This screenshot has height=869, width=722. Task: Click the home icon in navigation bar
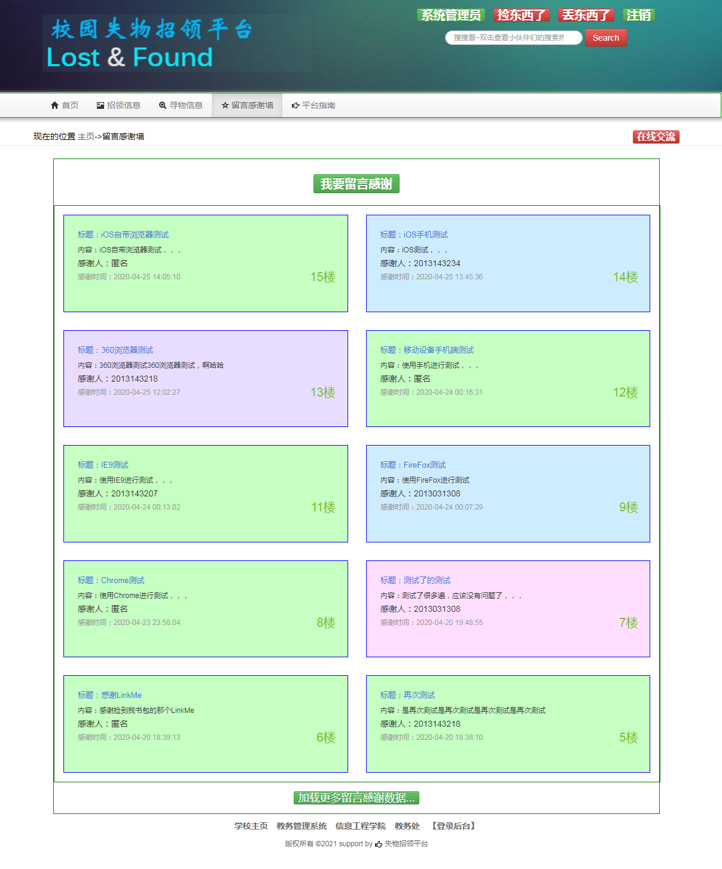click(54, 105)
